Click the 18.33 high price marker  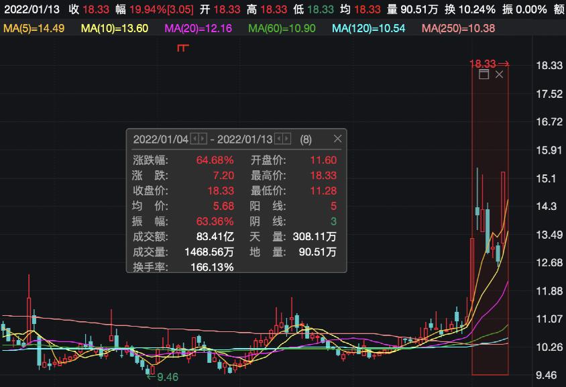point(489,64)
